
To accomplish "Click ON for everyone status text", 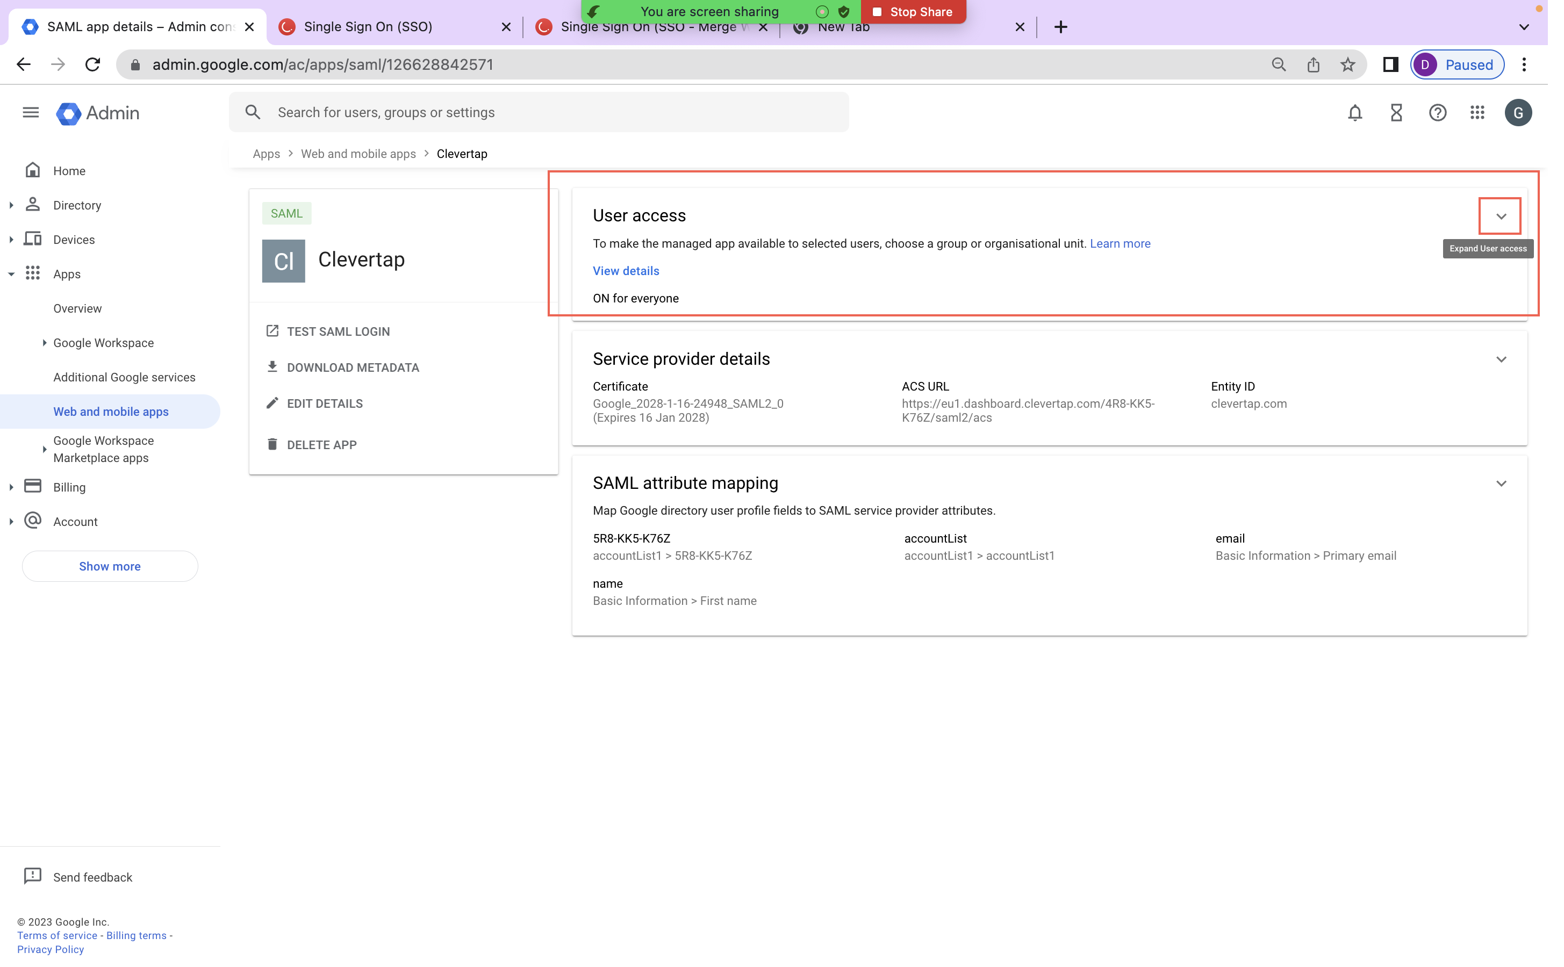I will click(x=636, y=298).
